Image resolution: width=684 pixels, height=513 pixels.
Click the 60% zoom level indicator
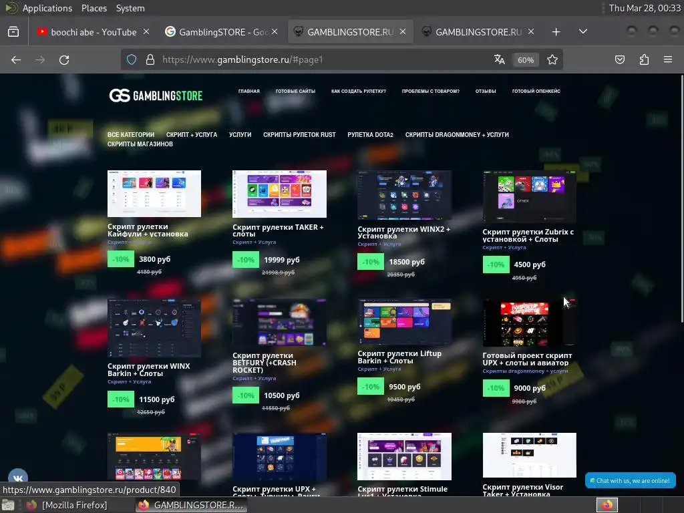pyautogui.click(x=526, y=60)
